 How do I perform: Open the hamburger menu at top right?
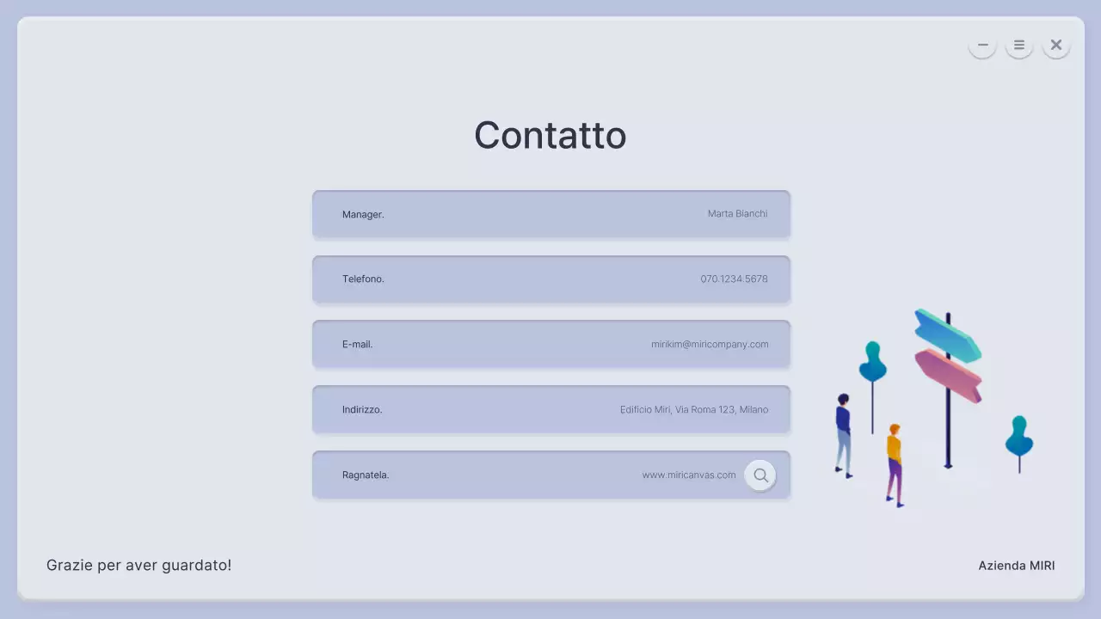click(x=1018, y=44)
